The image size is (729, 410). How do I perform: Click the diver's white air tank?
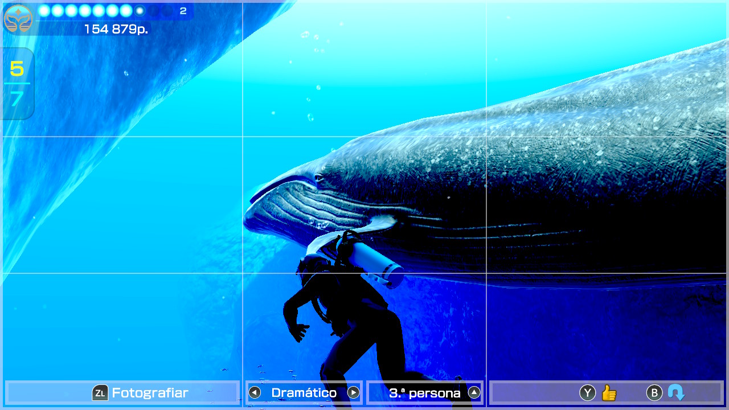372,258
